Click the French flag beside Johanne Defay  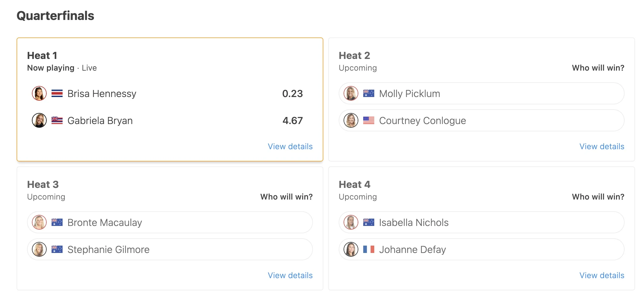point(368,249)
